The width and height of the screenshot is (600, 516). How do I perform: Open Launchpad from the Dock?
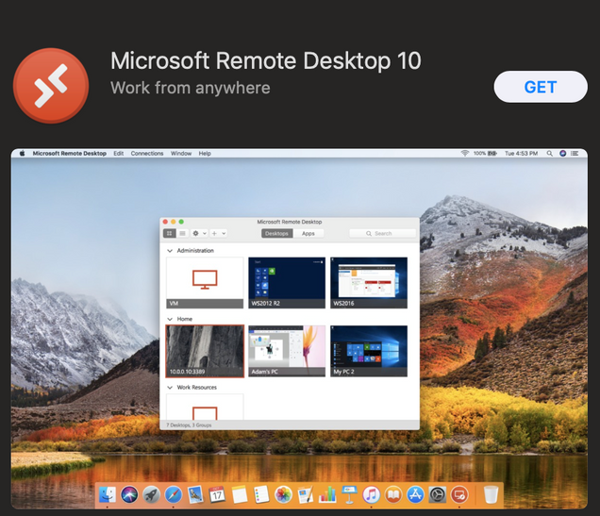(151, 495)
